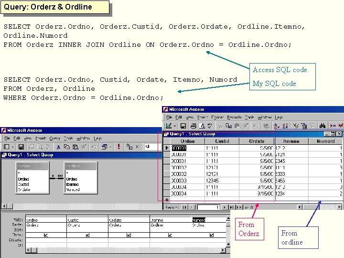Open the Query Type dropdown arrow in design toolbar

pyautogui.click(x=110, y=147)
